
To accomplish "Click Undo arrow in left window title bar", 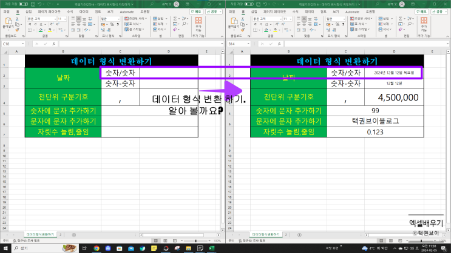I will [39, 4].
